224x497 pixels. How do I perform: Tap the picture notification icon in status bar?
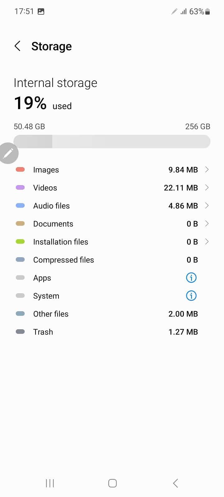(41, 11)
